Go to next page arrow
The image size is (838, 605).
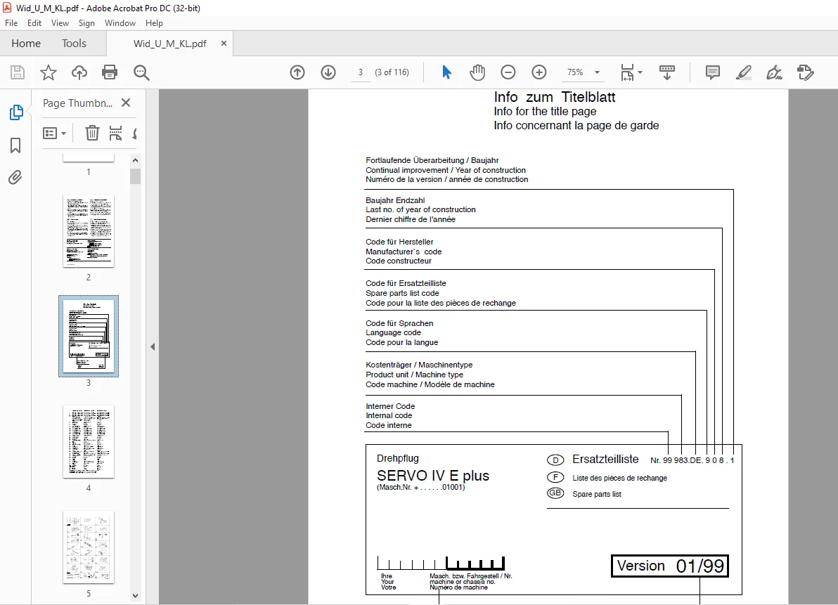[x=328, y=72]
